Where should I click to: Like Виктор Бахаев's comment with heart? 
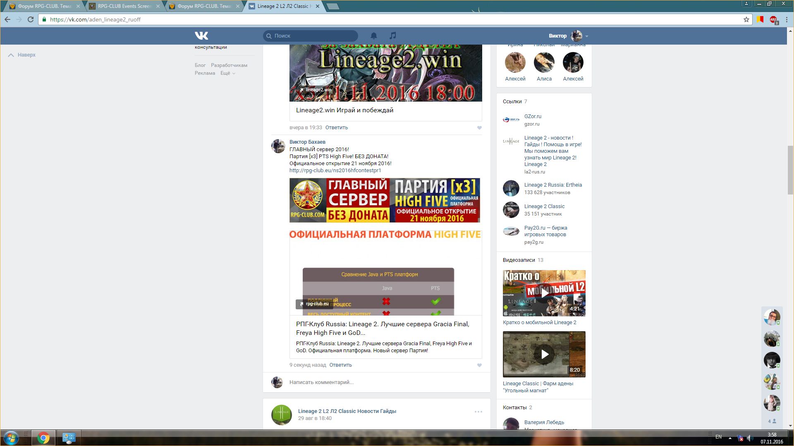tap(479, 365)
